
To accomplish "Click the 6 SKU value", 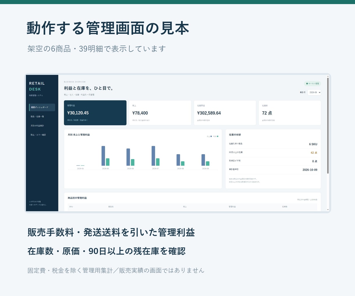I will (x=313, y=144).
